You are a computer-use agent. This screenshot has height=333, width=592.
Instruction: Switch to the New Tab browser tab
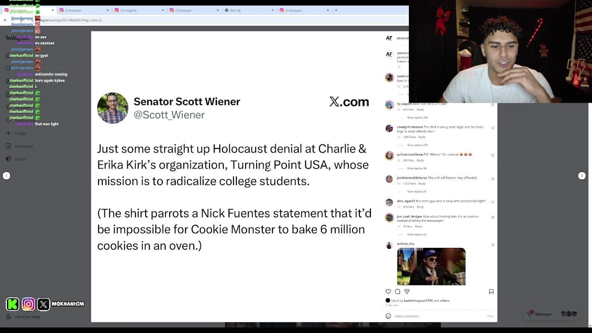(x=249, y=10)
